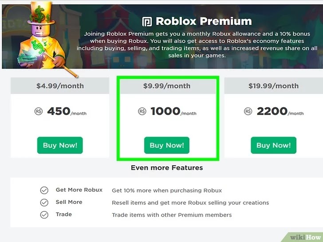
Task: Click the Robux icon beside 450
Action: tap(39, 111)
